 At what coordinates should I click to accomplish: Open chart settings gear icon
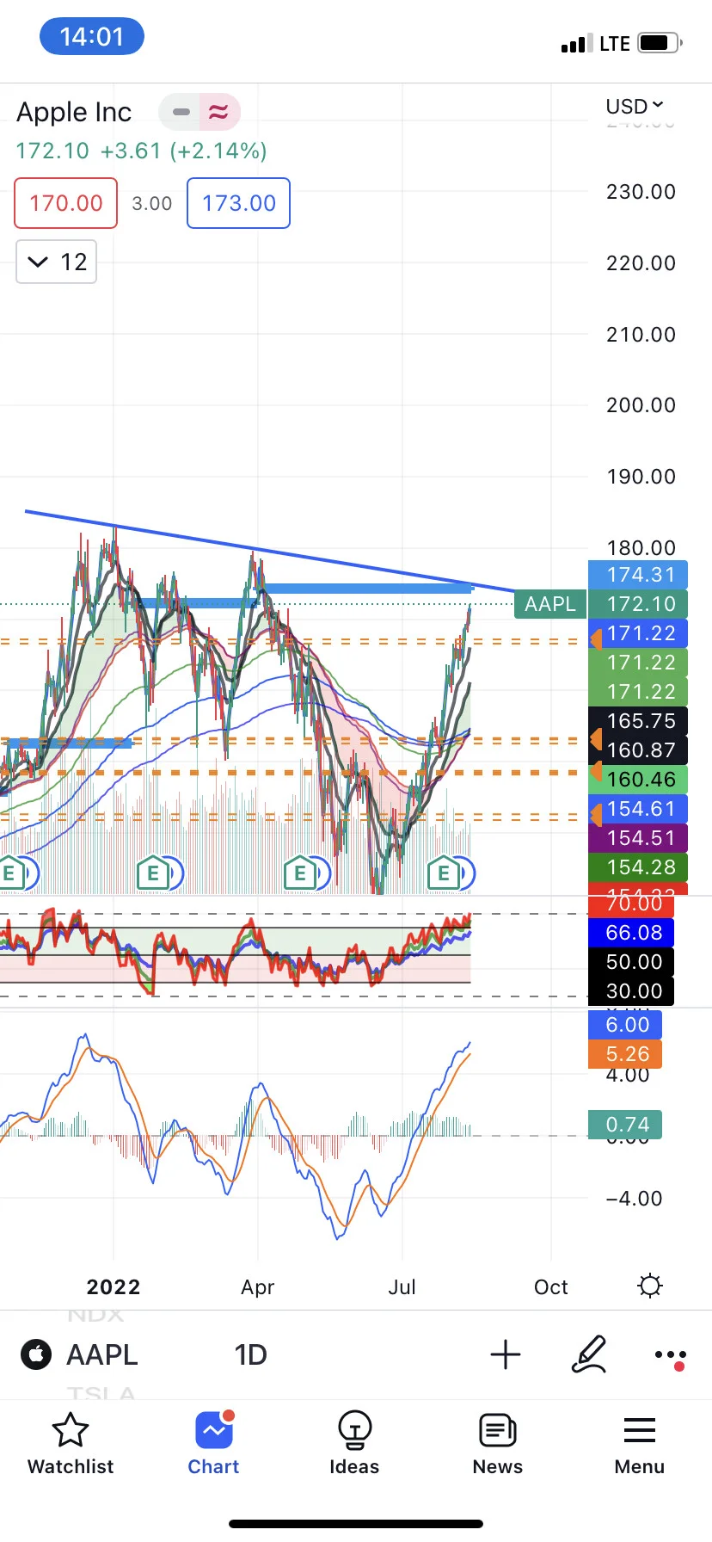650,1286
